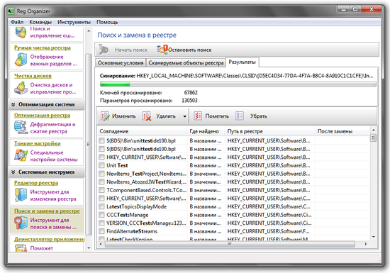
Task: Open Чистка дисков link
Action: click(33, 76)
